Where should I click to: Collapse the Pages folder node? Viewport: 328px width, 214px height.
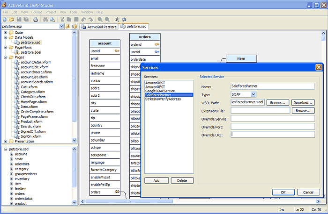pyautogui.click(x=5, y=57)
